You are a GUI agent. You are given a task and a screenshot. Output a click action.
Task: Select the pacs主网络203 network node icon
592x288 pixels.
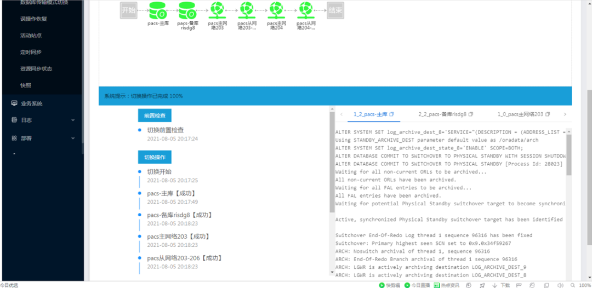point(217,10)
